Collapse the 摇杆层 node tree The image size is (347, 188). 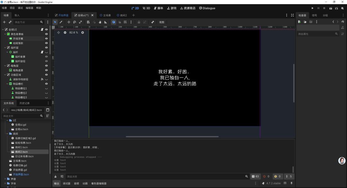(x=5, y=48)
